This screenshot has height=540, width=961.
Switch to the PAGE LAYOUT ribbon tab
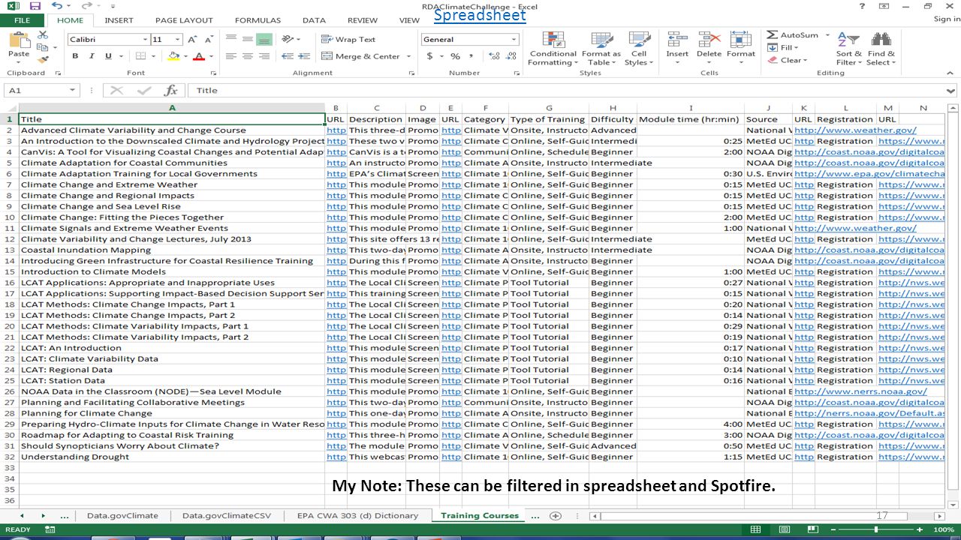[184, 20]
